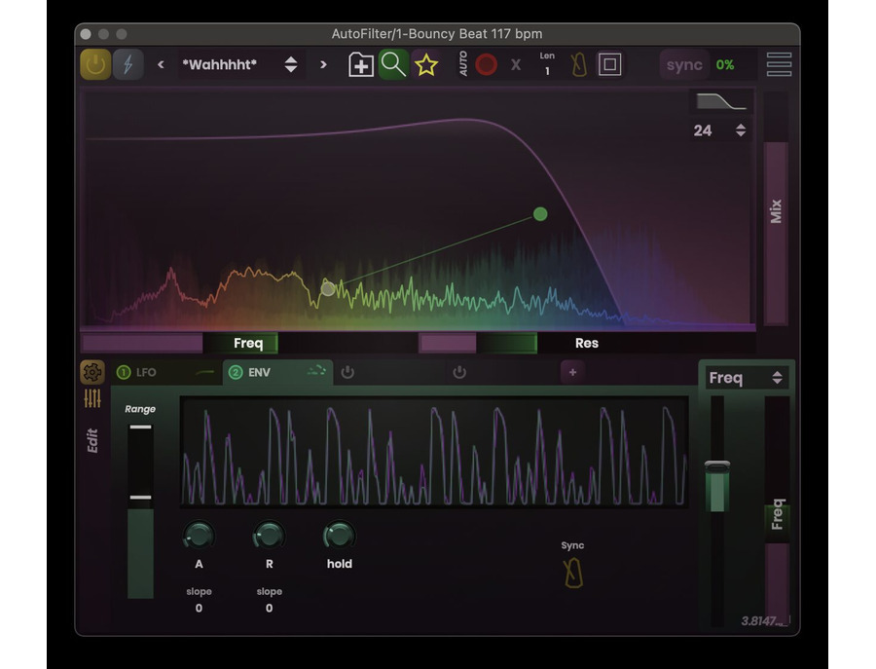Screen dimensions: 876x669
Task: Click the envelope waveform display
Action: [433, 453]
